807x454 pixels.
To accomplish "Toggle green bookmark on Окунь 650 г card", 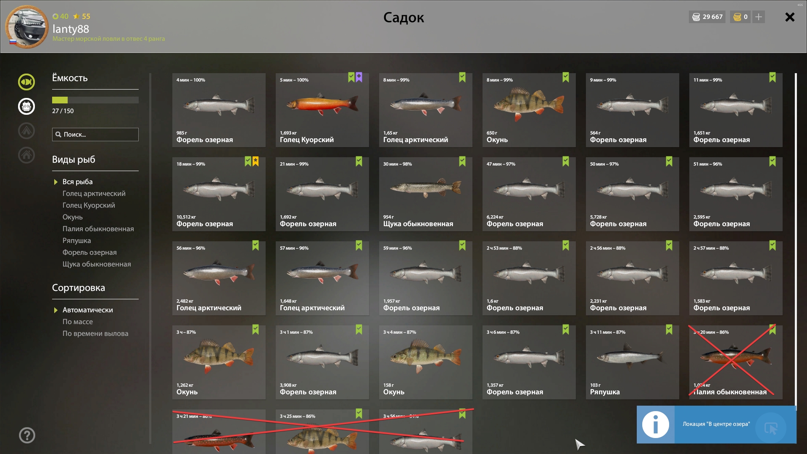I will pos(566,77).
